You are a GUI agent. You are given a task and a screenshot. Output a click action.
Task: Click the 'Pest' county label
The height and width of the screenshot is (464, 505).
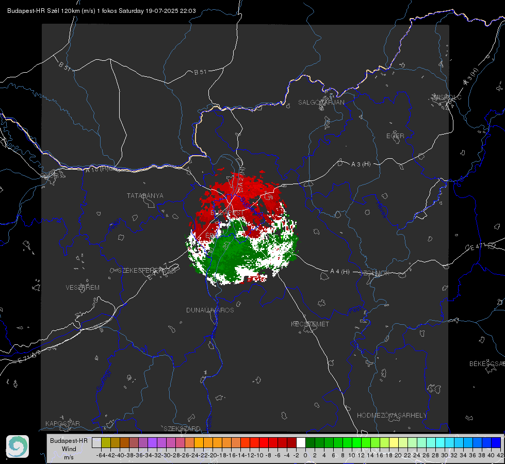click(355, 310)
